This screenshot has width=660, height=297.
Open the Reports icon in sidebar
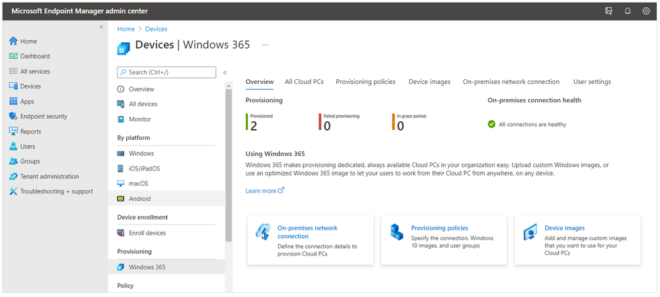tap(13, 131)
